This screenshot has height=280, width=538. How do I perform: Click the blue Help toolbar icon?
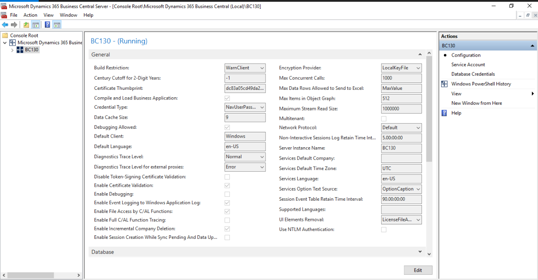coord(47,25)
